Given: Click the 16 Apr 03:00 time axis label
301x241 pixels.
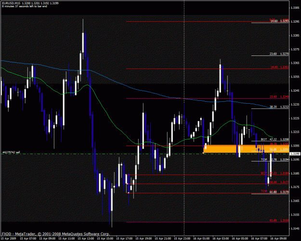Looking at the screenshot, I should pos(221,239).
